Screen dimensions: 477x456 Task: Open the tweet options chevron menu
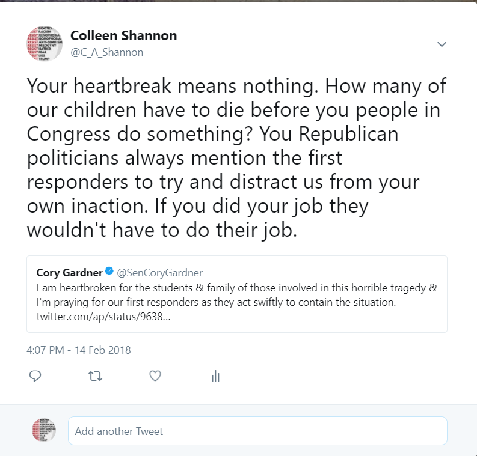(442, 44)
